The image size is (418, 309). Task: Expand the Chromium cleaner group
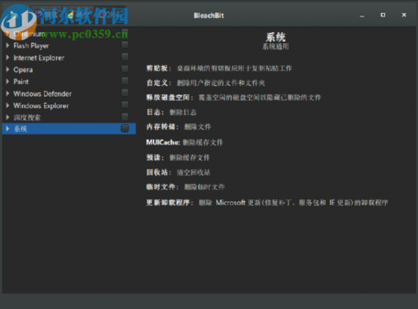pyautogui.click(x=8, y=34)
